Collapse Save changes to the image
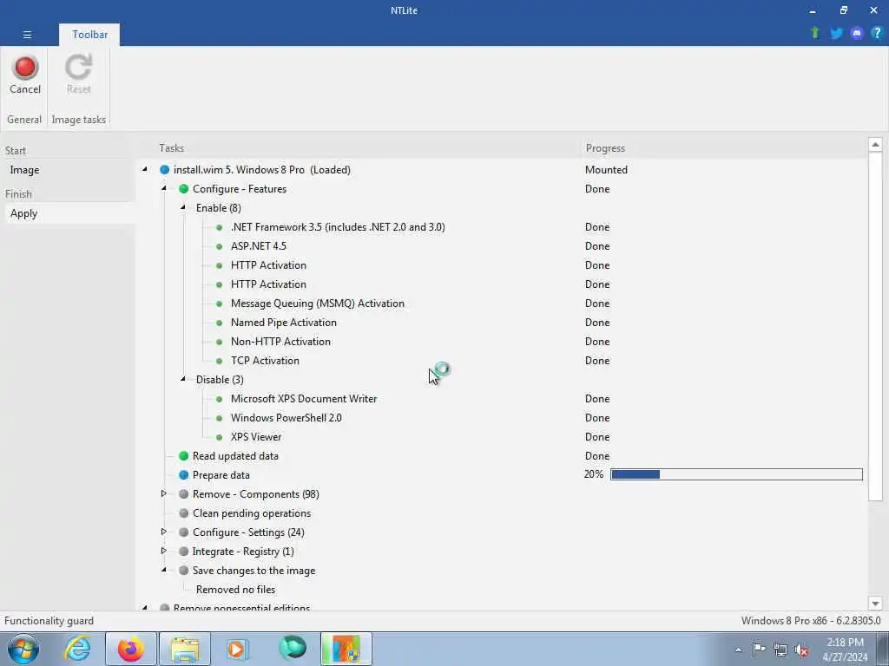Screen dimensions: 889x666 pyautogui.click(x=164, y=570)
